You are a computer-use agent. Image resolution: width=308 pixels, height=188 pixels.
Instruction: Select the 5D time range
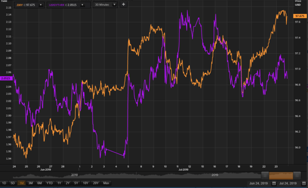[x=13, y=183]
